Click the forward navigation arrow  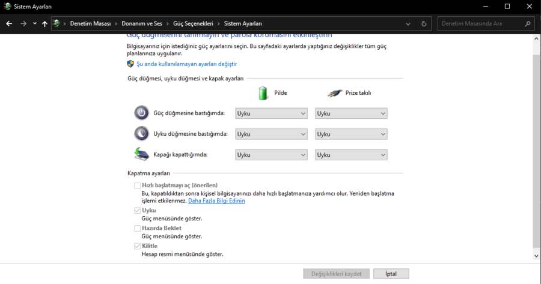23,24
